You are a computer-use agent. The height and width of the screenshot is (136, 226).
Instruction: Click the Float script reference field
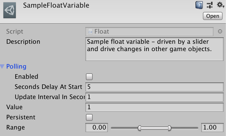[149, 32]
